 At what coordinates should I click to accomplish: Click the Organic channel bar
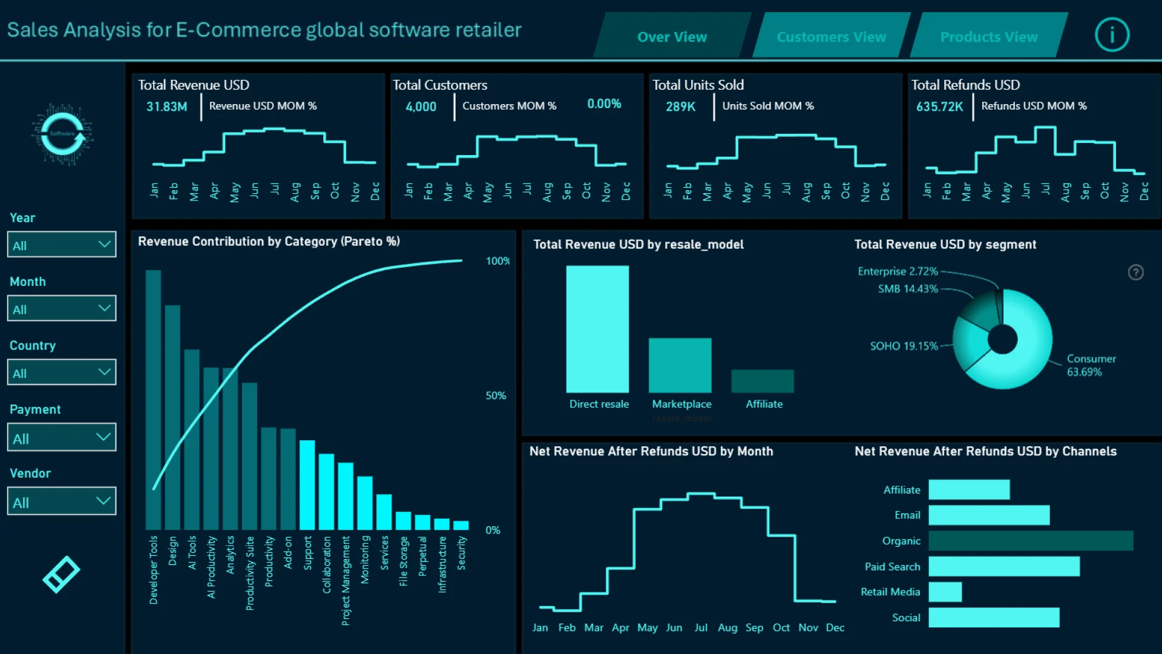[x=1030, y=541]
